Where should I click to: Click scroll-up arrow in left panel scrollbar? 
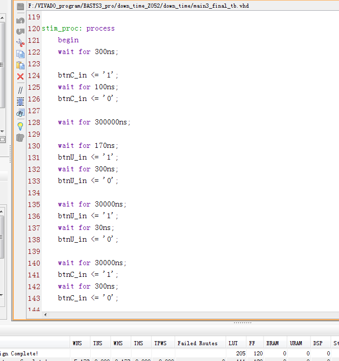click(x=2, y=18)
